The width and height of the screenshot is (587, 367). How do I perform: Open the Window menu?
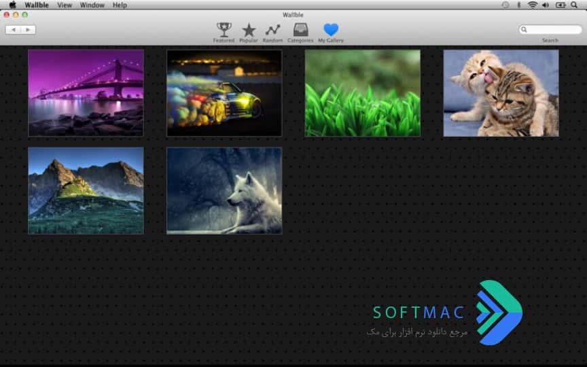click(92, 5)
